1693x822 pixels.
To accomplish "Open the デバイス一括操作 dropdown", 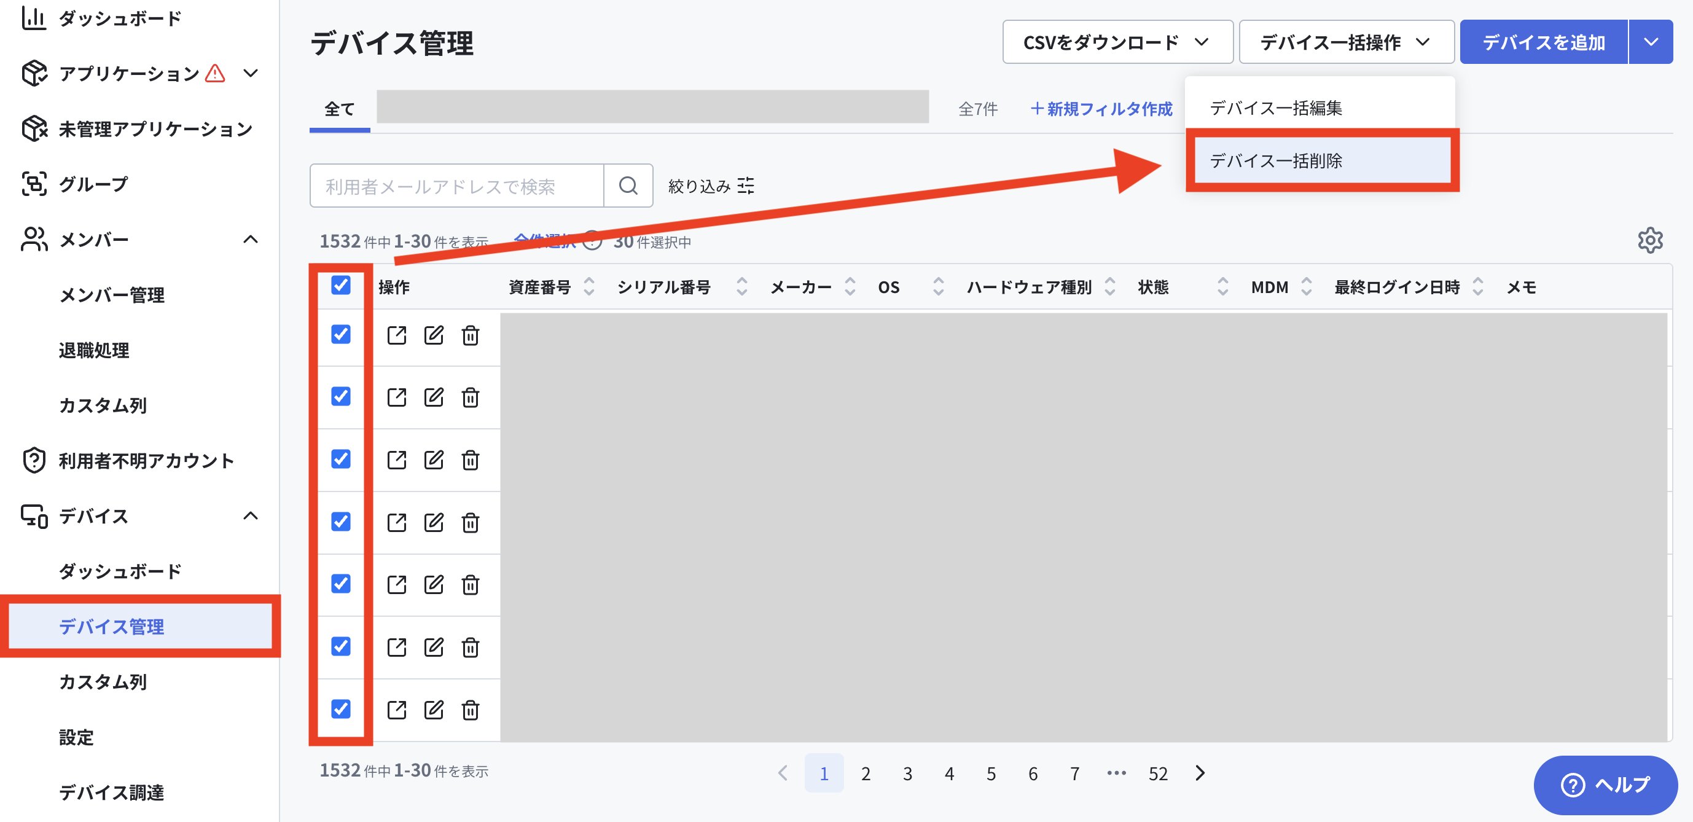I will 1346,42.
